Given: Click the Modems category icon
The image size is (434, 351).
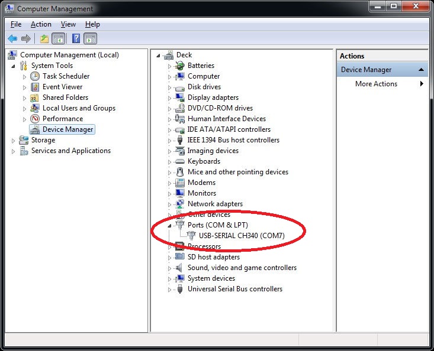Looking at the screenshot, I should (x=180, y=183).
